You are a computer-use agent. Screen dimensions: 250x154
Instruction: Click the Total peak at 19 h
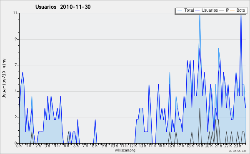[200, 15]
